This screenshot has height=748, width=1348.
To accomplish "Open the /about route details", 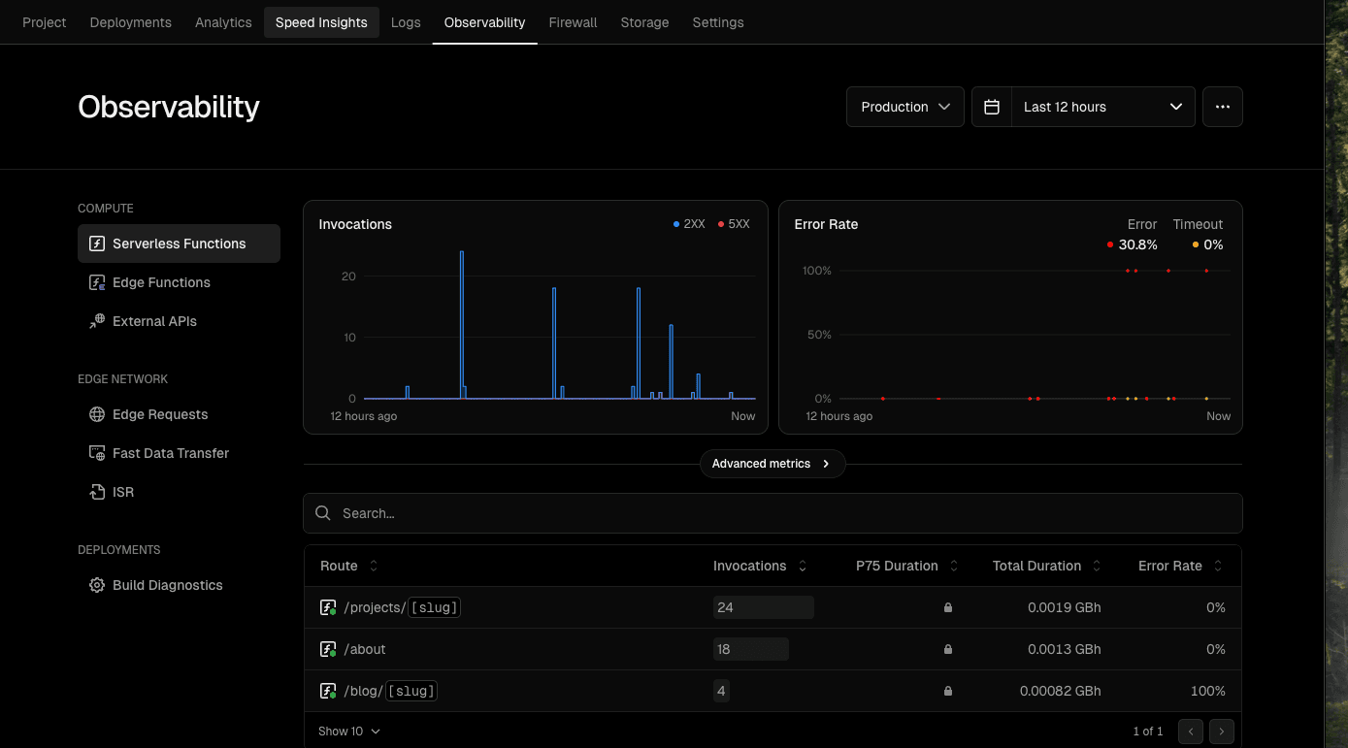I will click(x=366, y=649).
